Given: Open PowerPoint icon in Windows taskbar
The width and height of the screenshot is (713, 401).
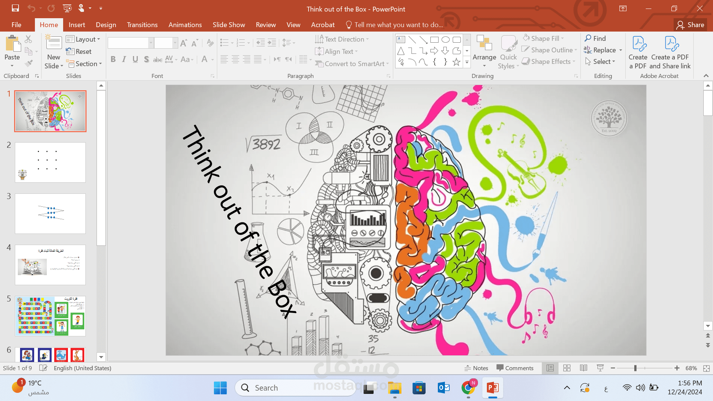Looking at the screenshot, I should coord(493,388).
